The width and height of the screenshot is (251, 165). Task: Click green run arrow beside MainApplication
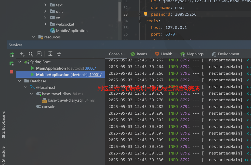click(x=33, y=68)
